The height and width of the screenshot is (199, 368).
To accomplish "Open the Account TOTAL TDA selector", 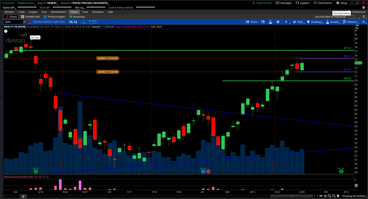I will coord(84,3).
